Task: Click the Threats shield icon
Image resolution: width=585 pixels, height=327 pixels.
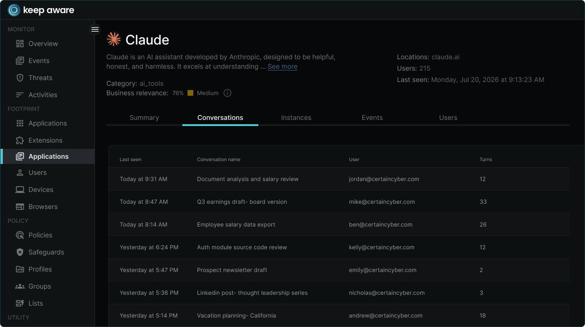Action: pos(20,78)
